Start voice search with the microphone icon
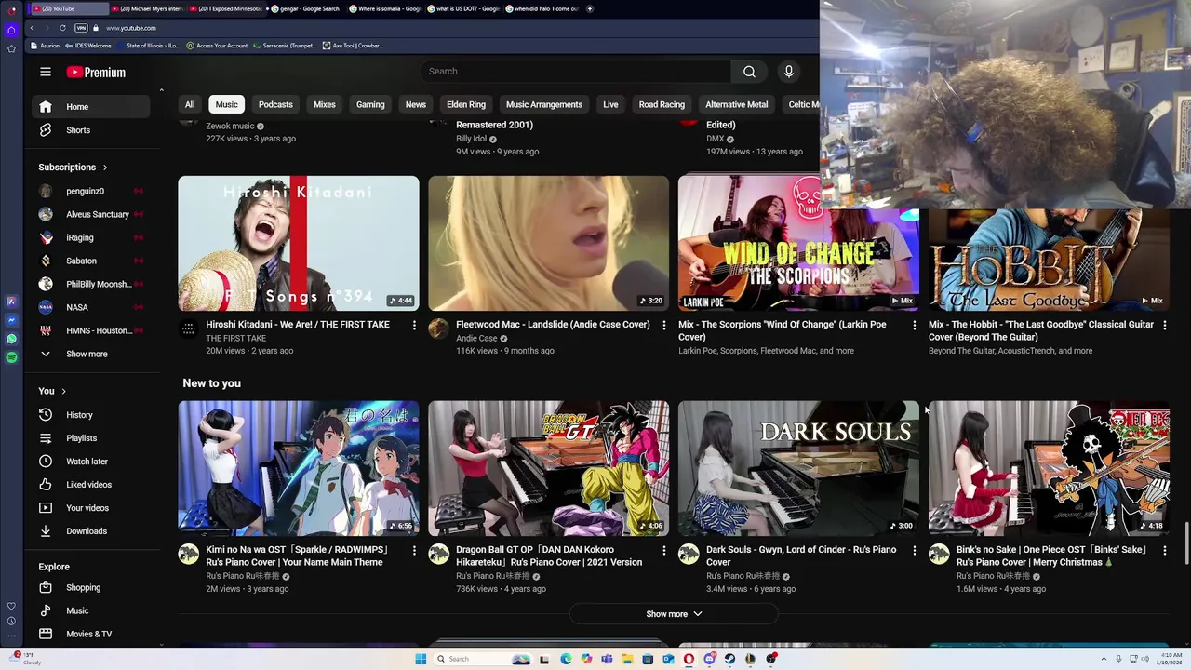Image resolution: width=1191 pixels, height=670 pixels. 789,72
